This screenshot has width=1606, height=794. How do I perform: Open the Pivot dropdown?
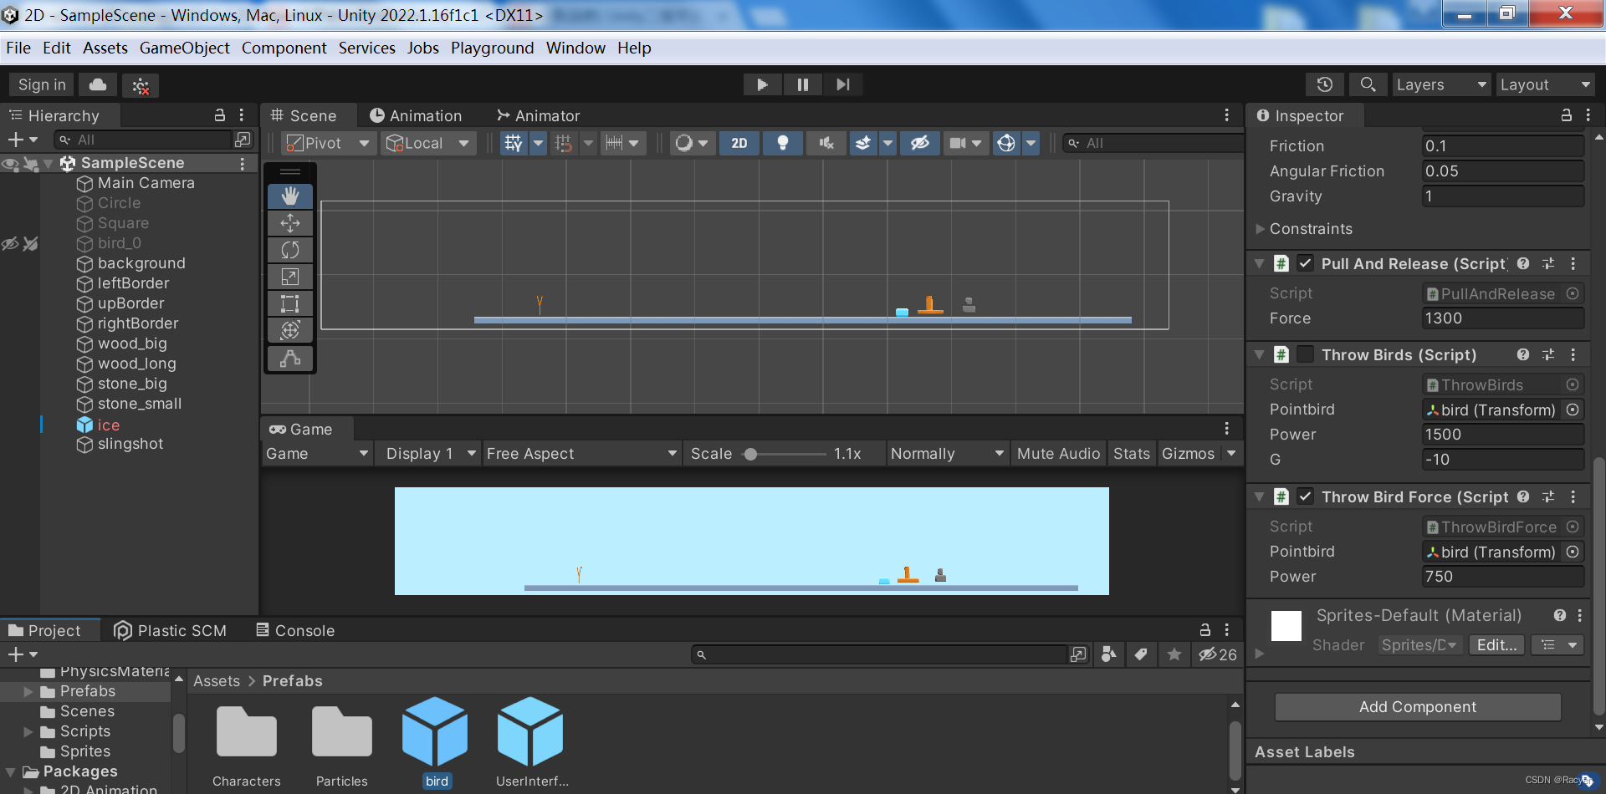pyautogui.click(x=328, y=143)
